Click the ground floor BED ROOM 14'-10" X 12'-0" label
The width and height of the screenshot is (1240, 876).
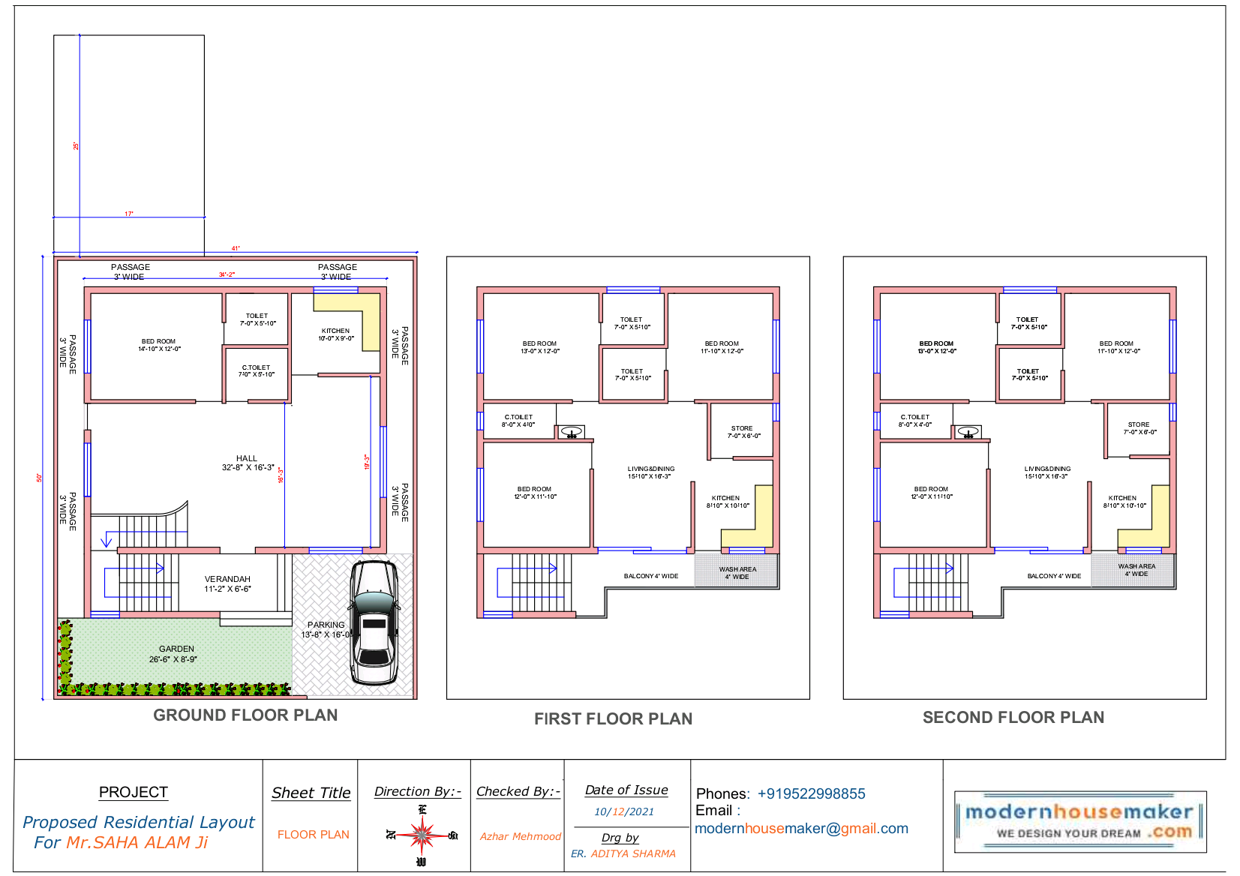point(159,345)
